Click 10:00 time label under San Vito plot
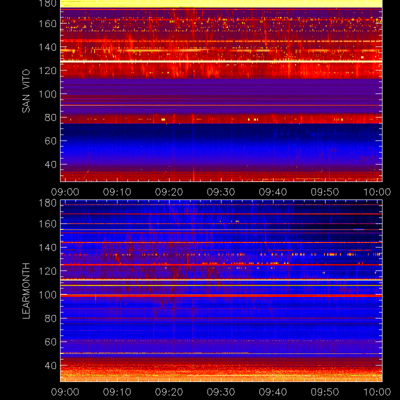 pyautogui.click(x=377, y=192)
